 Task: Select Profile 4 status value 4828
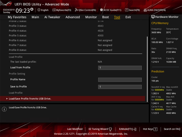pyautogui.click(x=101, y=31)
